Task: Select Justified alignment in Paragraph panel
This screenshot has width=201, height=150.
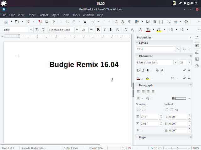Action: (x=153, y=92)
